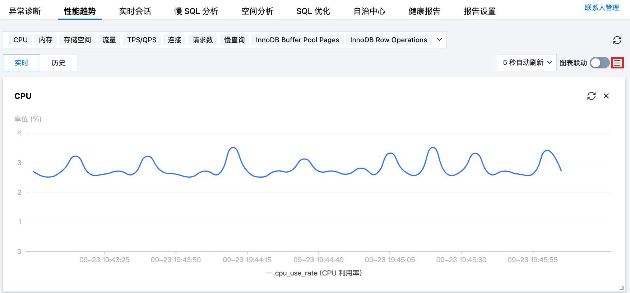Refresh the CPU chart panel

(x=591, y=96)
